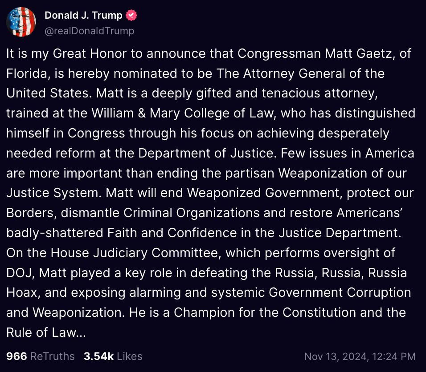Open the Nov 13, 2024, 12:24 PM timestamp
This screenshot has height=372, width=426.
(x=360, y=356)
